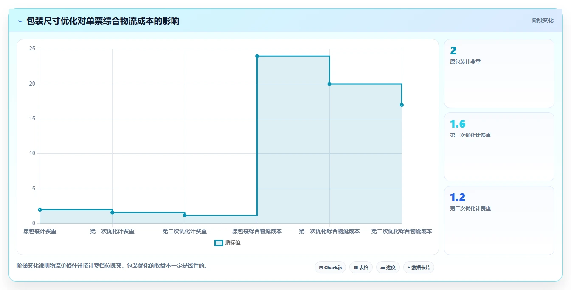Select the 表格 tag chip
This screenshot has width=571, height=290.
coord(361,268)
